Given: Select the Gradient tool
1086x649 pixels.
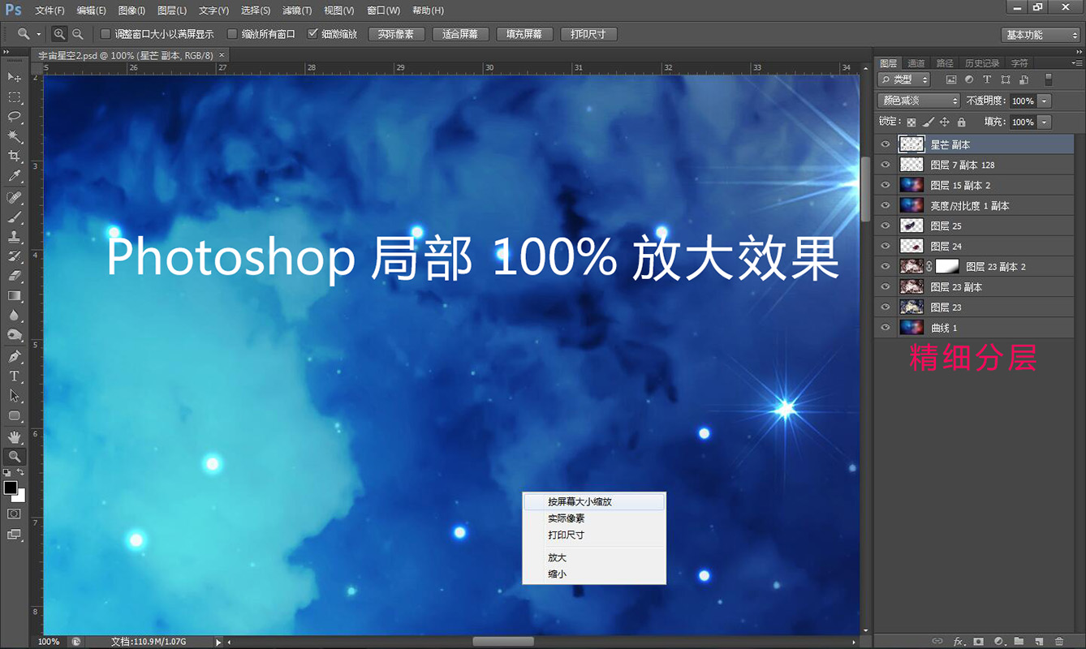Looking at the screenshot, I should click(14, 295).
